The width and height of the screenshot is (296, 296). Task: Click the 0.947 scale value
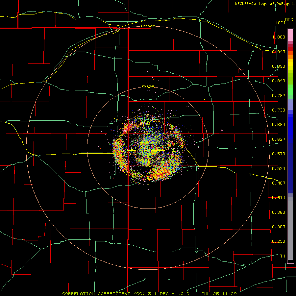(279, 52)
